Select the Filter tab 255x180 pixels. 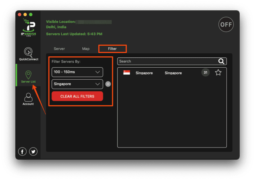point(112,49)
